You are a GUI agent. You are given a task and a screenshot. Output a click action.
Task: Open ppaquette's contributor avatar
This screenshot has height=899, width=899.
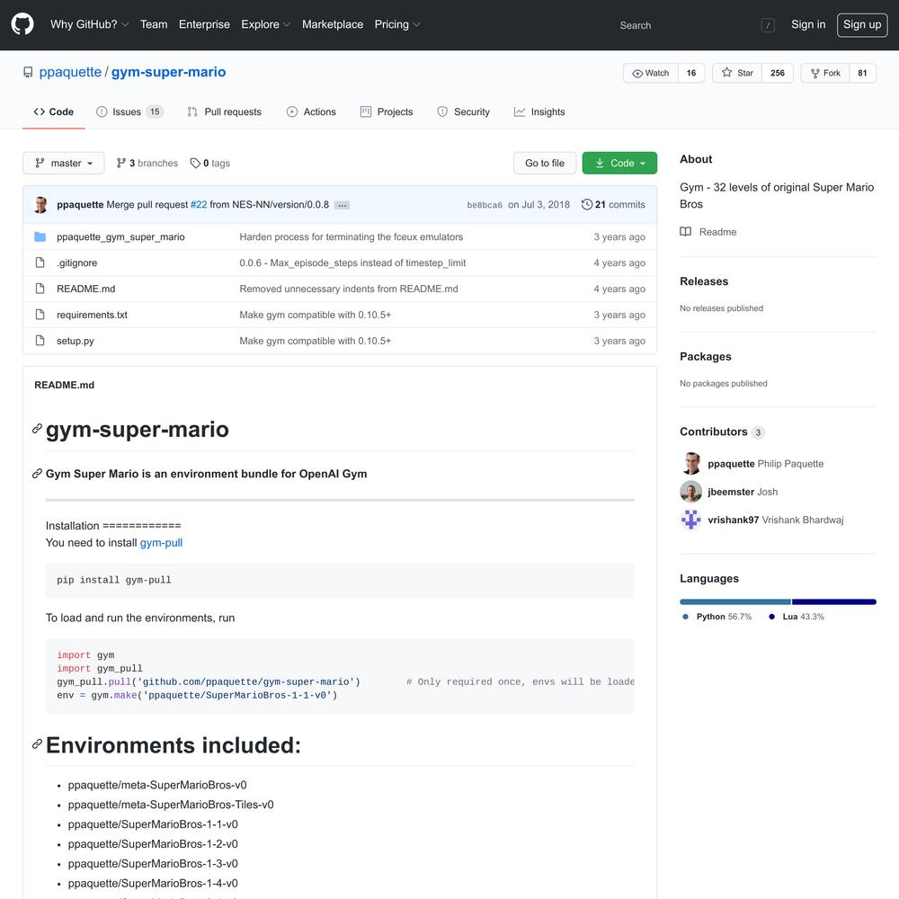pyautogui.click(x=691, y=463)
